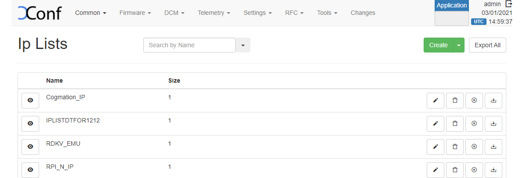Open the Application selector box

451,18
